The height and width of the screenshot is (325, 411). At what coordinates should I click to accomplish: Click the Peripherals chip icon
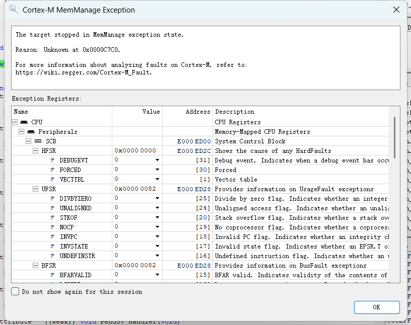(31, 132)
